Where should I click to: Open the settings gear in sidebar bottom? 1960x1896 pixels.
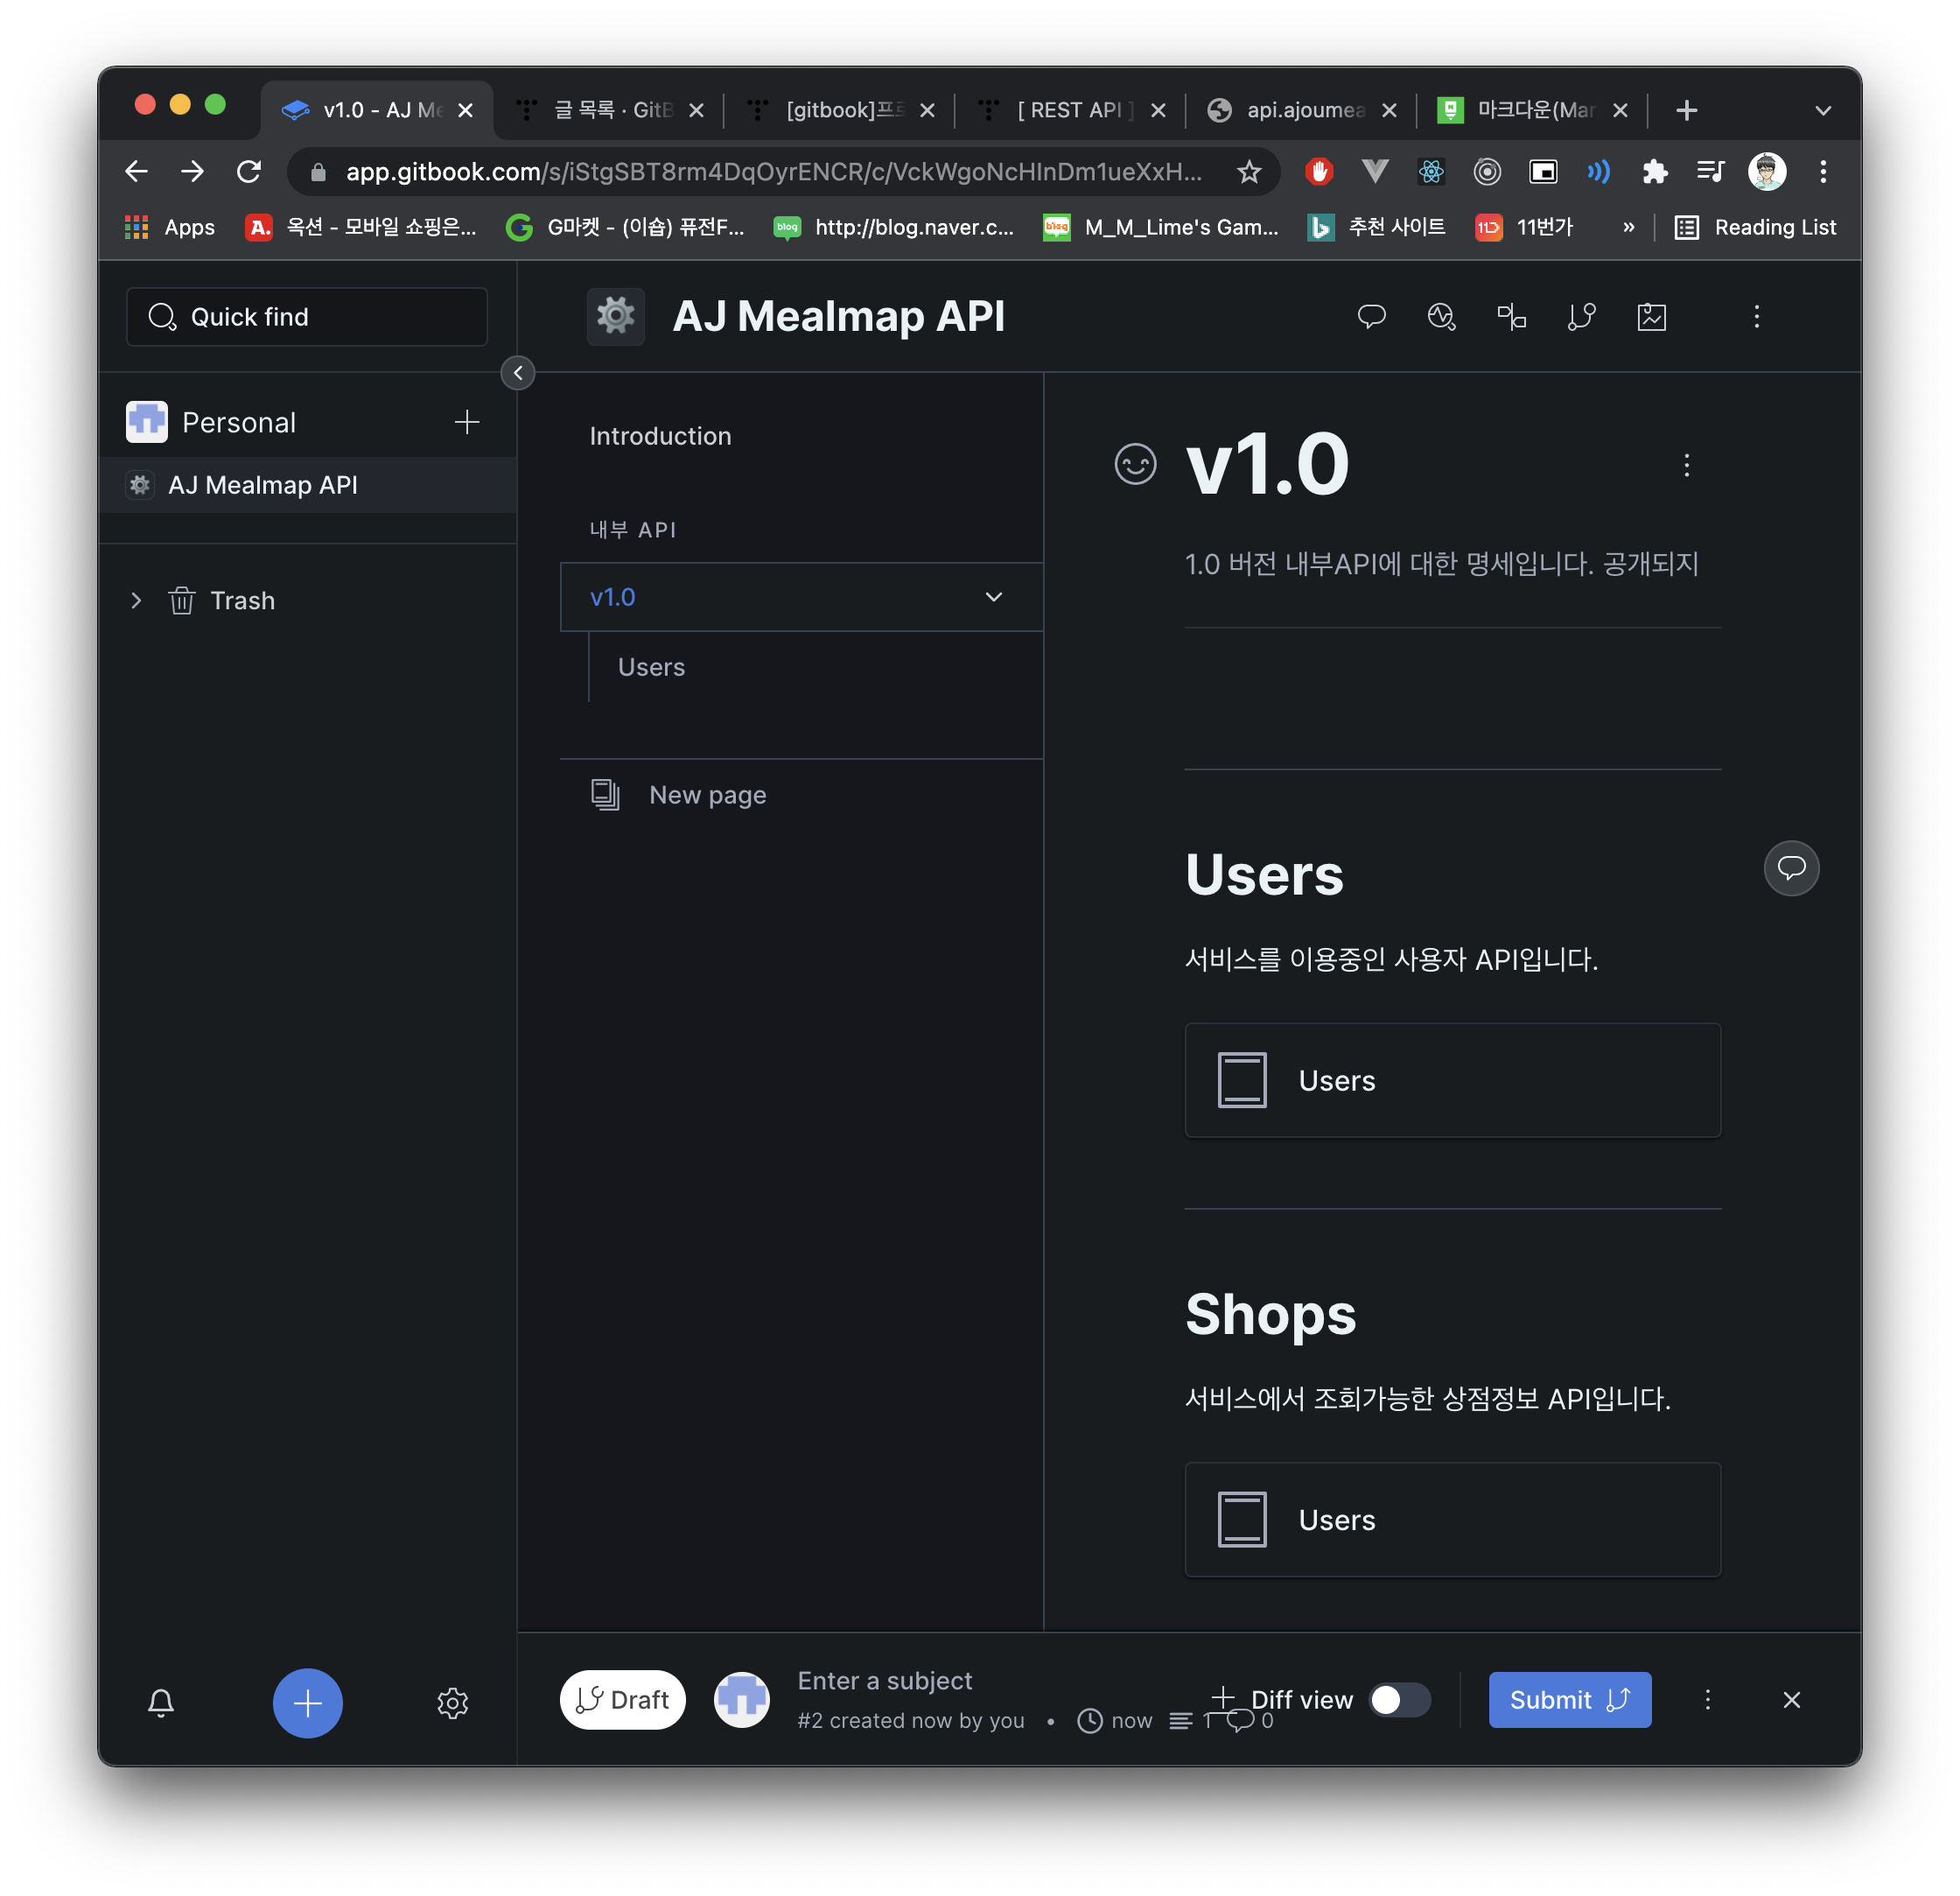(452, 1703)
